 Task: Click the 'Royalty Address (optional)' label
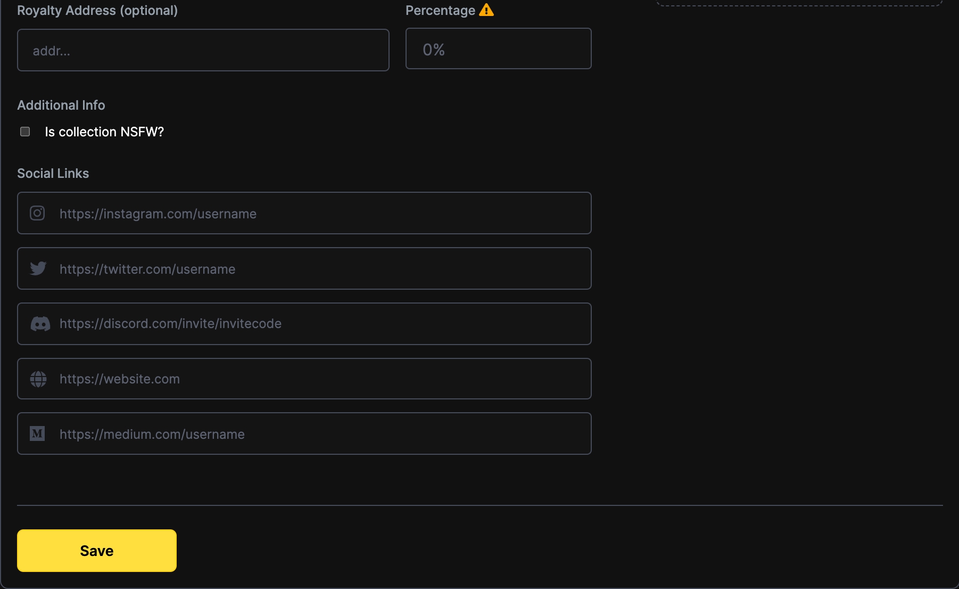pyautogui.click(x=97, y=11)
